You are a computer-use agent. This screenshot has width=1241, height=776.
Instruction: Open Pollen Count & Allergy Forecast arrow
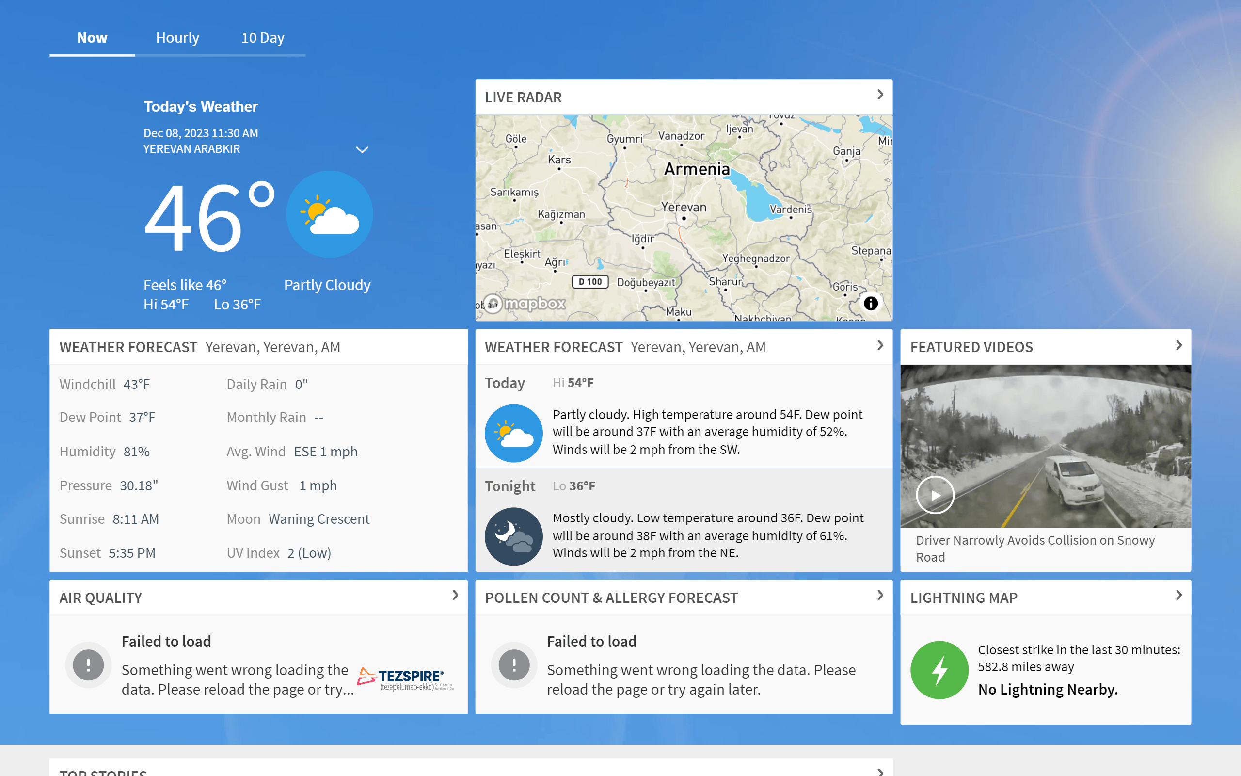pos(880,596)
